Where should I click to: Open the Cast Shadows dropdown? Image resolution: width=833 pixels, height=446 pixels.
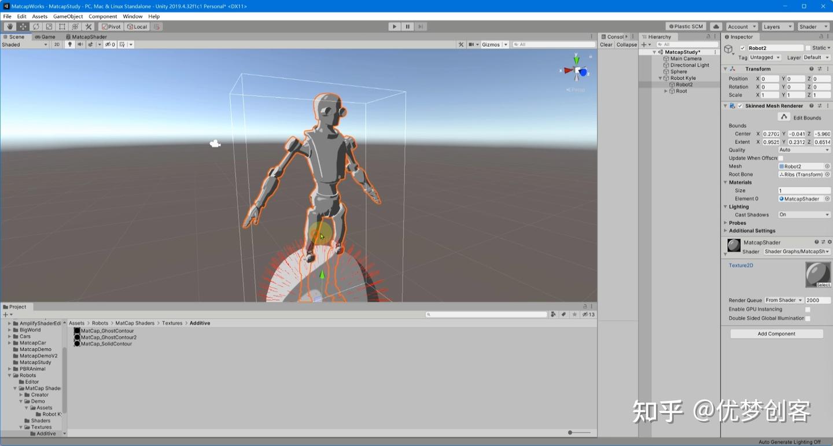(x=805, y=215)
